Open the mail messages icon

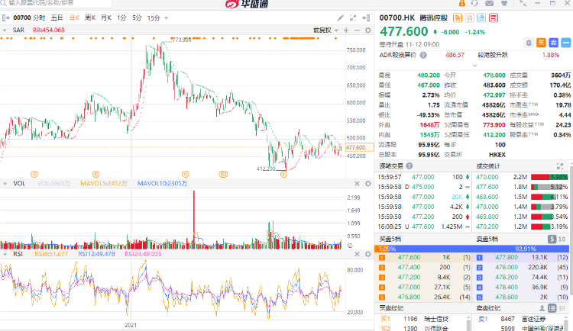[x=489, y=3]
